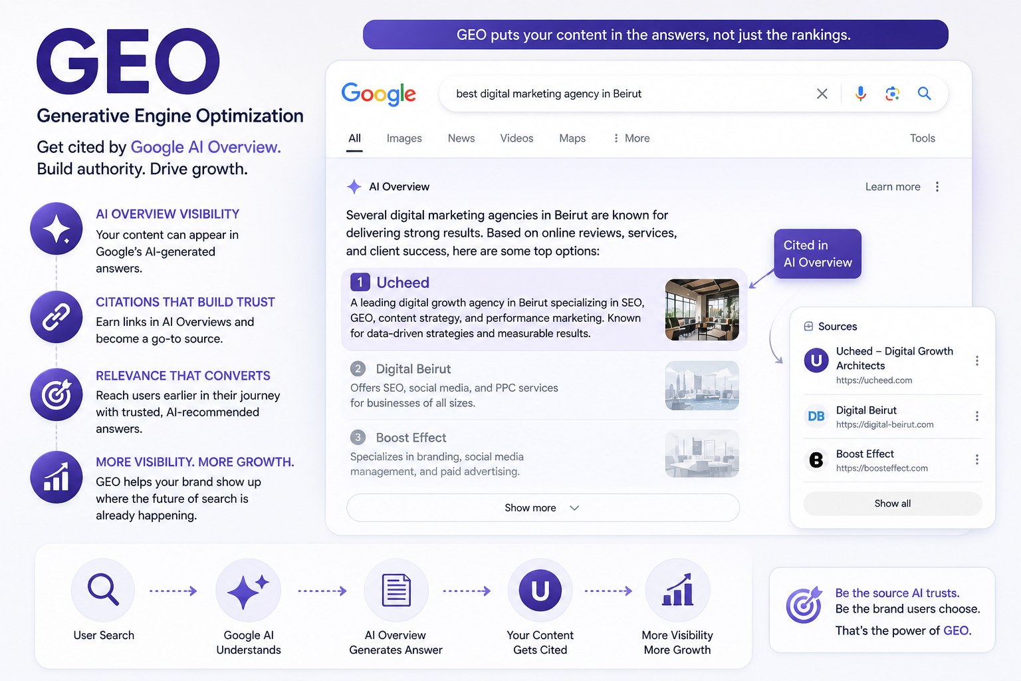The image size is (1021, 681).
Task: Open options menu for Ucheed source
Action: (977, 360)
